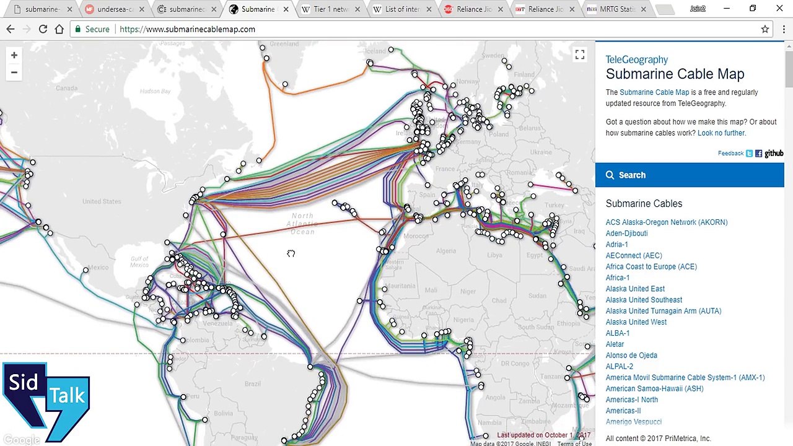Switch to the 'undersea-ca' tab
Screen dimensions: 793x446
pos(114,9)
